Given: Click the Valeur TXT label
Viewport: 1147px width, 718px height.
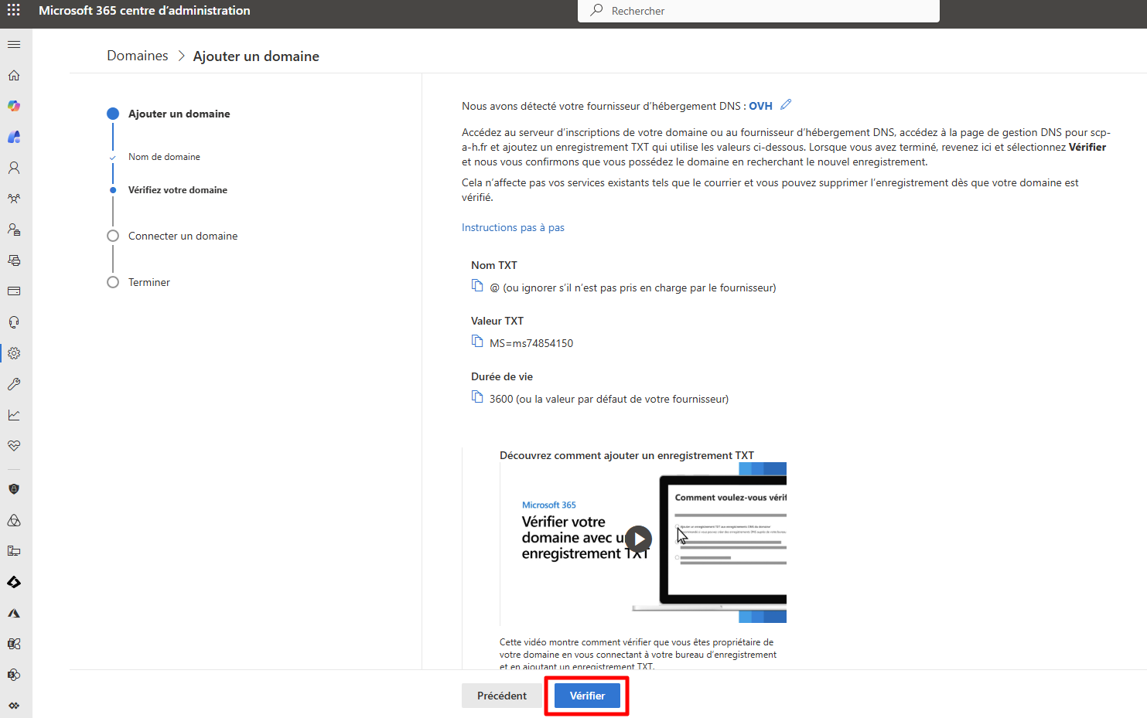Looking at the screenshot, I should [497, 321].
